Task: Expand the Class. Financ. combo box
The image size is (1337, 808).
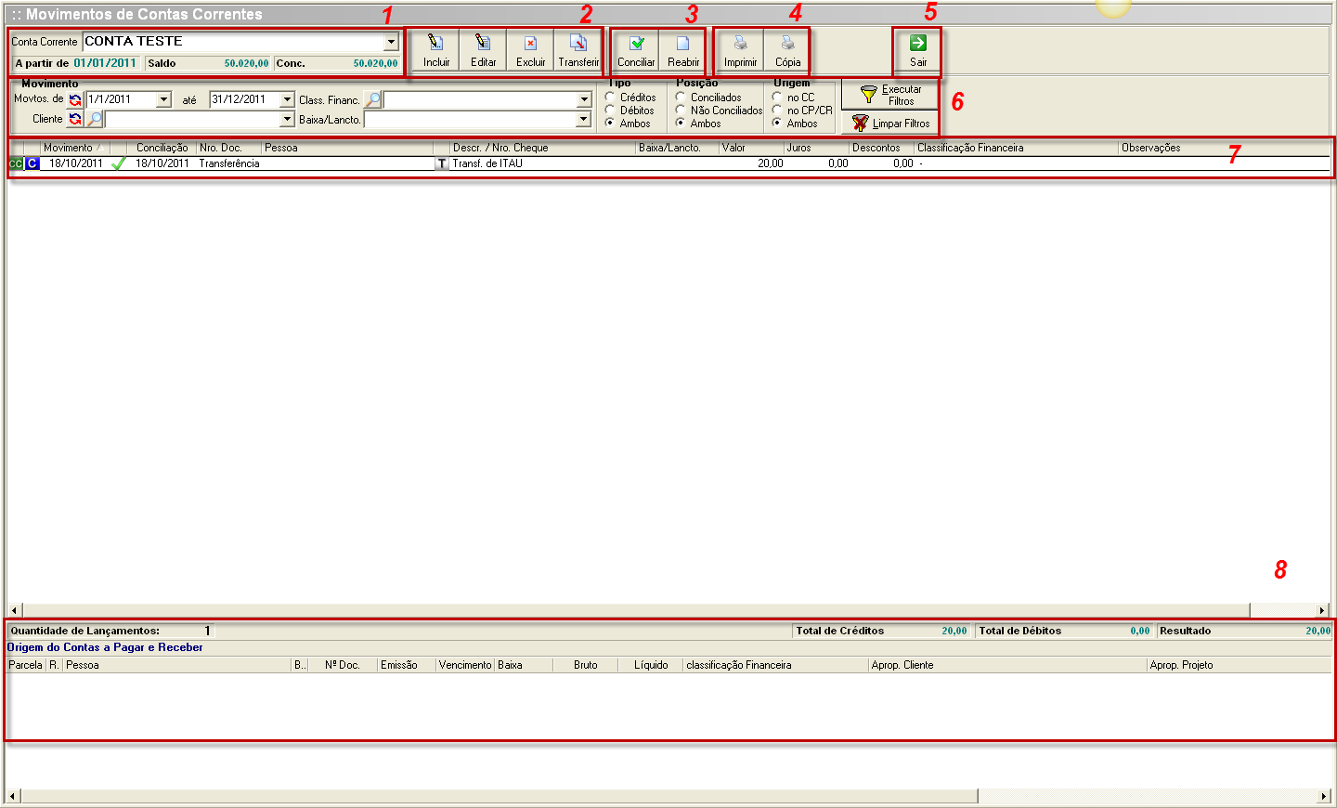Action: 584,99
